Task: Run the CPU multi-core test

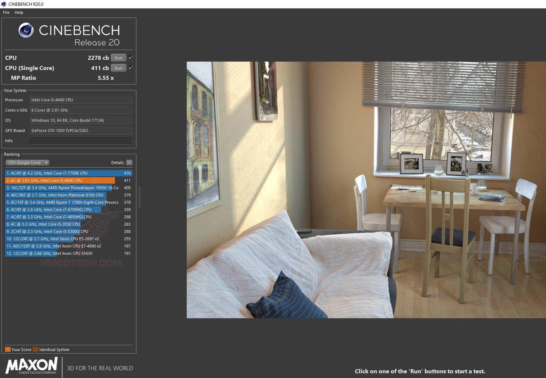Action: [x=119, y=58]
